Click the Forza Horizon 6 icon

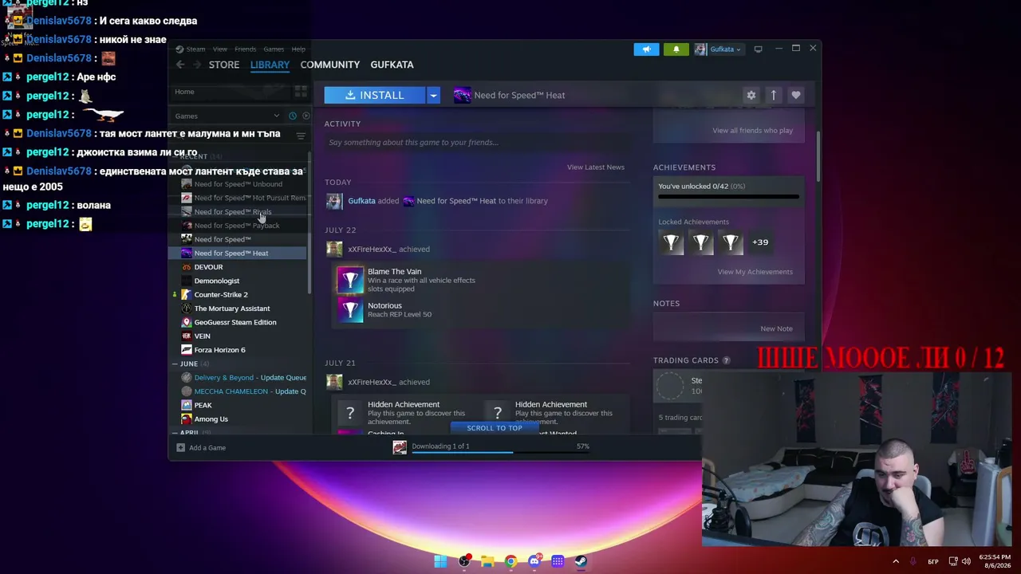187,350
